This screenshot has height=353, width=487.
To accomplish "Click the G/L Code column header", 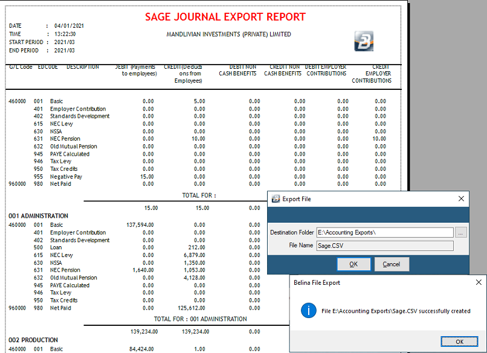I will pyautogui.click(x=21, y=67).
